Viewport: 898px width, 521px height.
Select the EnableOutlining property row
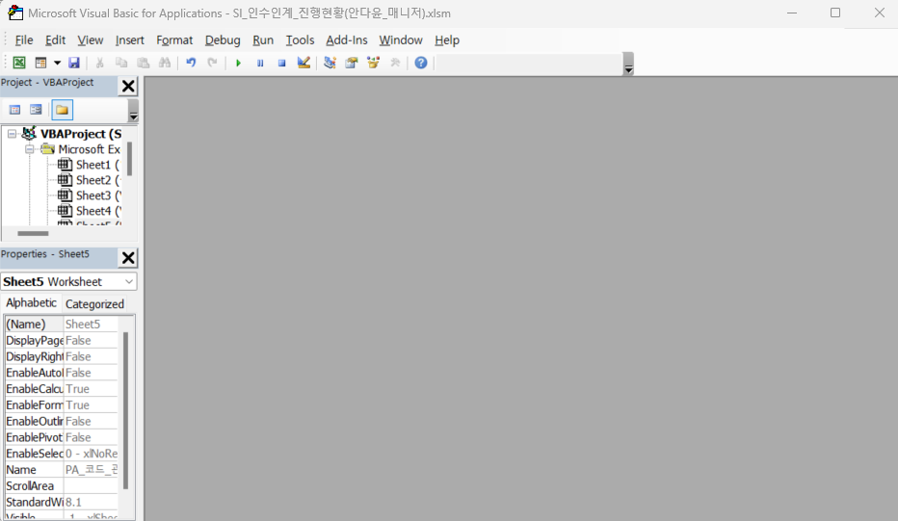pyautogui.click(x=62, y=421)
